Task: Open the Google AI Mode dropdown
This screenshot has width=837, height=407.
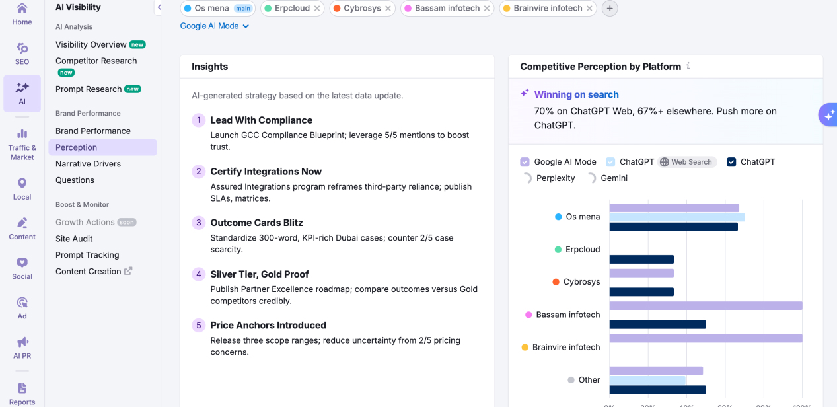Action: [x=215, y=26]
